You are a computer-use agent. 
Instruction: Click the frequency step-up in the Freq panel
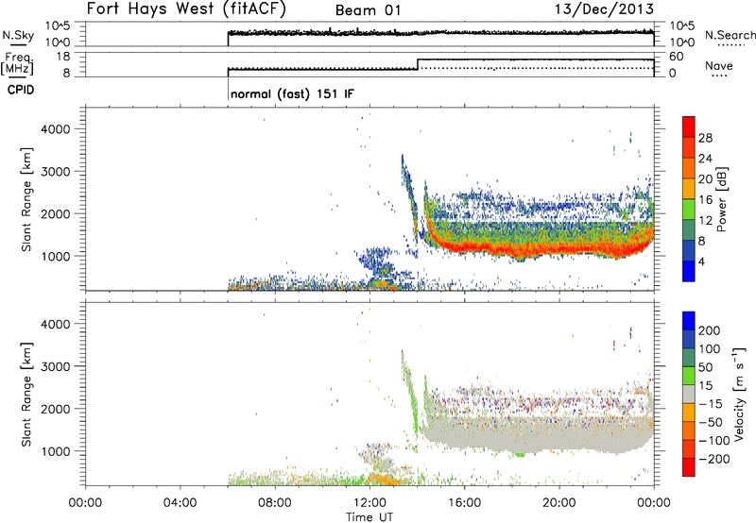418,64
